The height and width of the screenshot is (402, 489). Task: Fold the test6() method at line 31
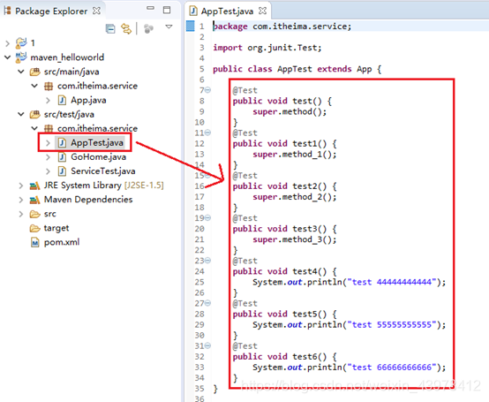pyautogui.click(x=207, y=345)
